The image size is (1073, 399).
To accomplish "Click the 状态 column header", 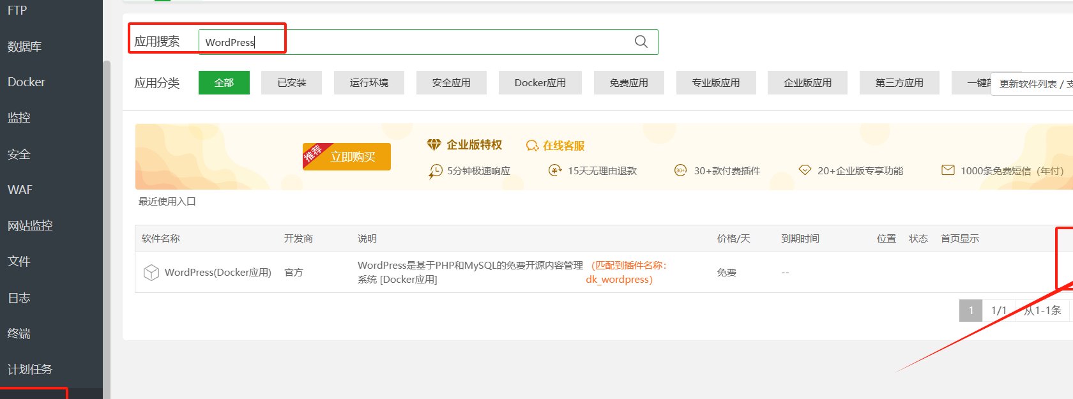I will pyautogui.click(x=918, y=238).
